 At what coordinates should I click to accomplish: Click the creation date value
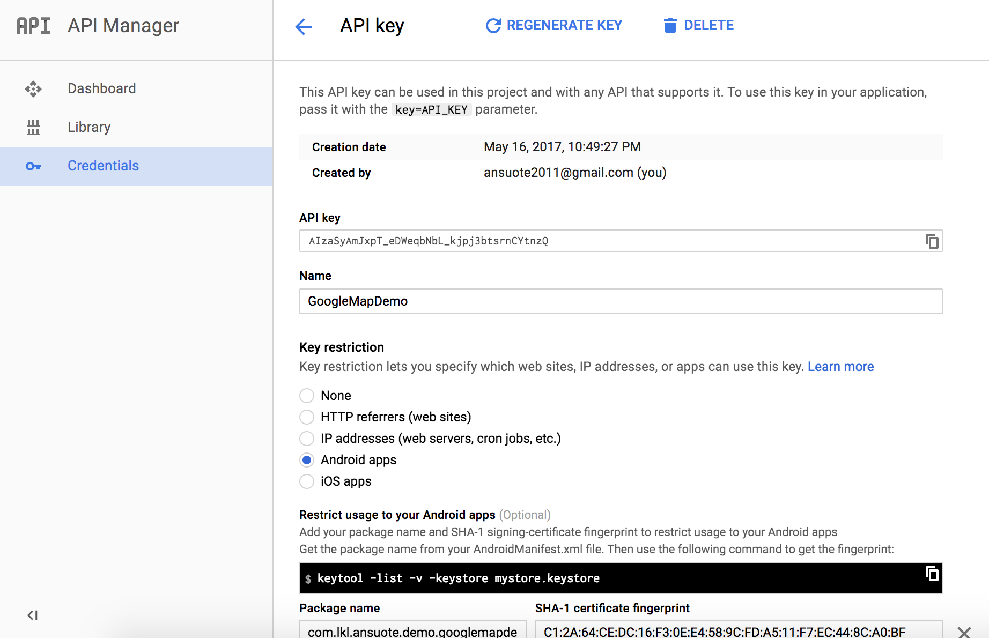tap(562, 147)
